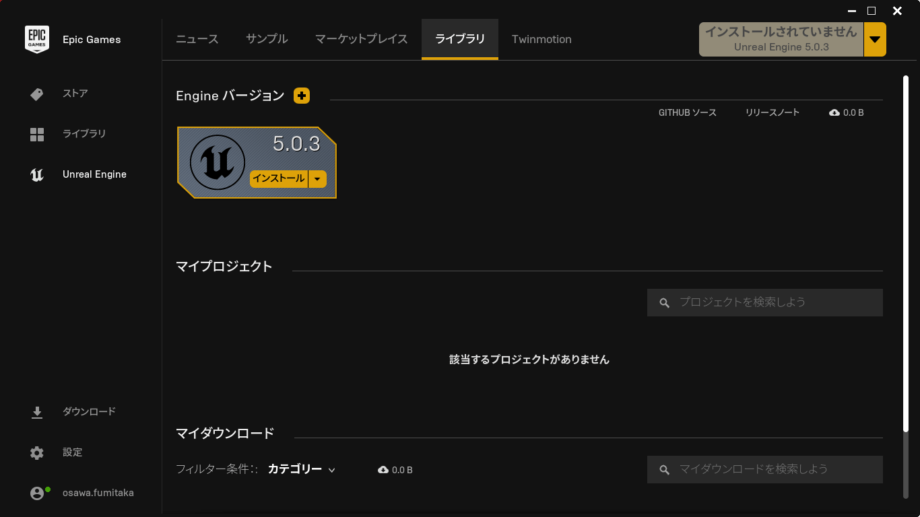Click the Unreal Engine 5.0.3 logo thumbnail
This screenshot has width=920, height=517.
point(218,162)
